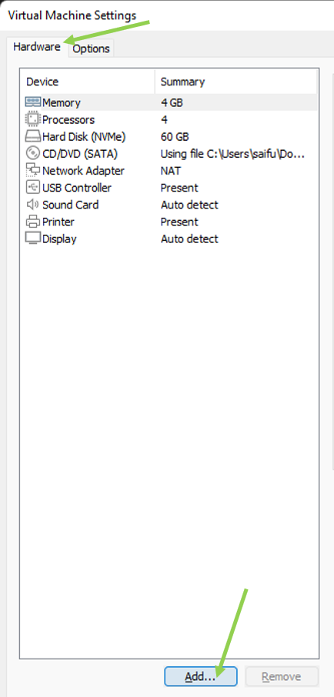Viewport: 334px width, 697px height.
Task: Click the USB Controller icon
Action: (33, 188)
